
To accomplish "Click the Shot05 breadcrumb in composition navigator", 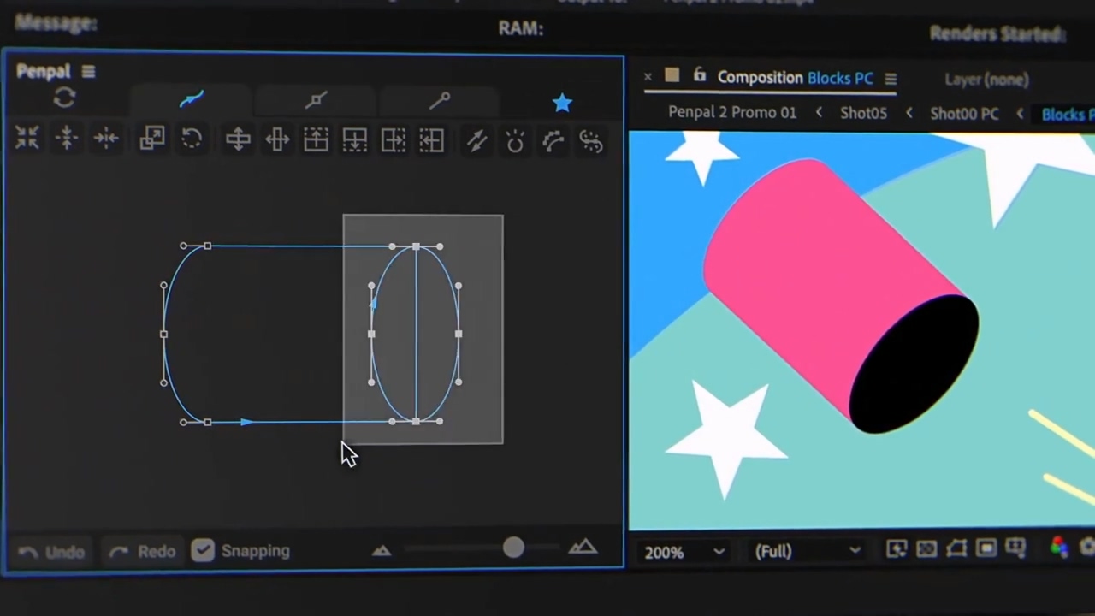I will [863, 112].
